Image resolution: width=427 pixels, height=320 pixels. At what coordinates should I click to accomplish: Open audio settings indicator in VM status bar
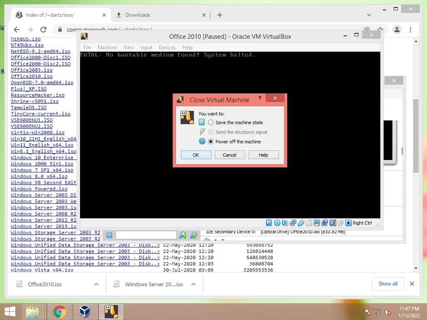pyautogui.click(x=285, y=223)
